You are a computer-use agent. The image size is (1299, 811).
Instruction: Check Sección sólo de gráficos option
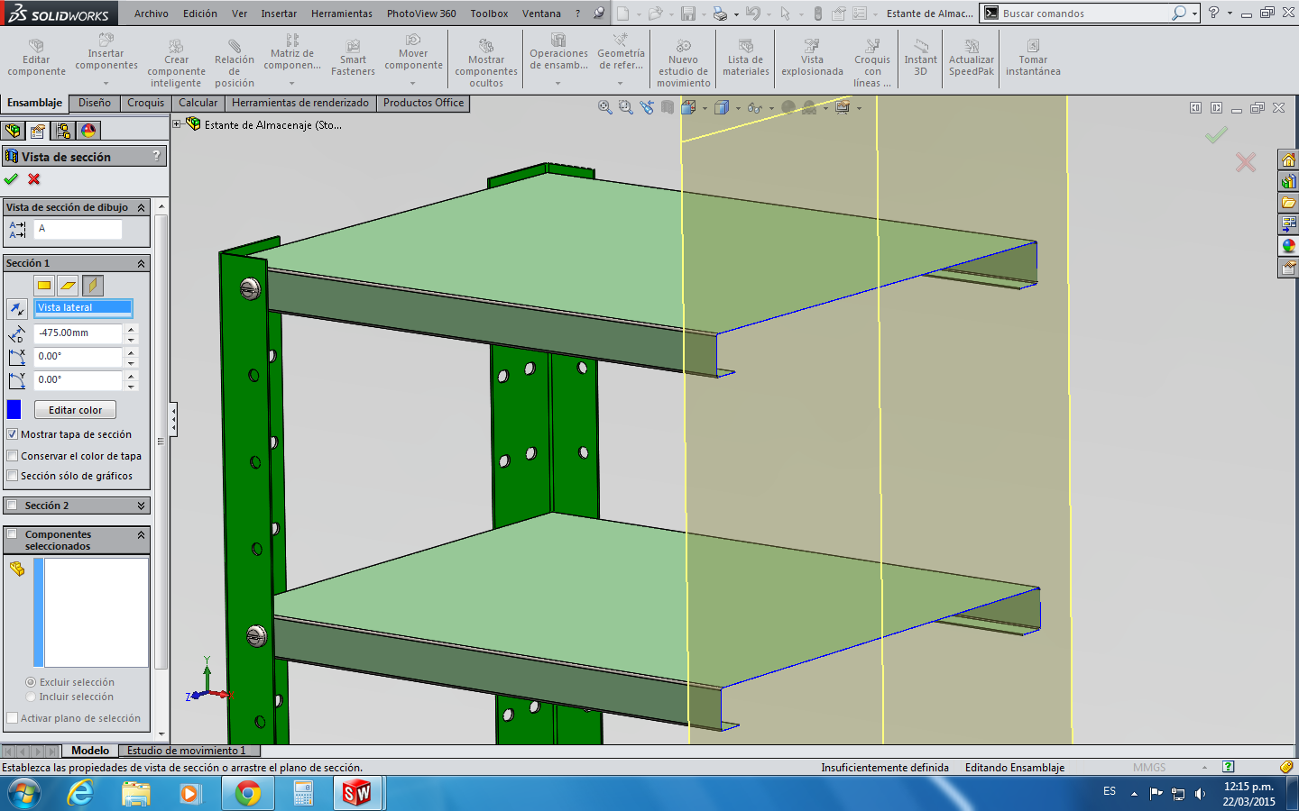pos(13,476)
